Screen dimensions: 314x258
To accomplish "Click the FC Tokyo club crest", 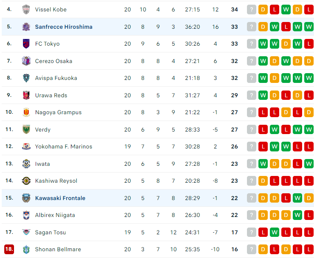I will [26, 44].
